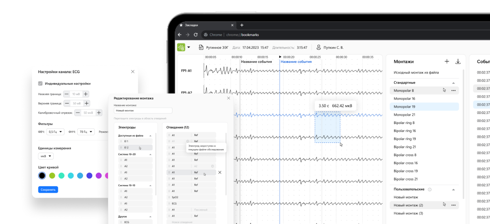Click the Название монтажа input field
This screenshot has height=224, width=490.
[143, 110]
